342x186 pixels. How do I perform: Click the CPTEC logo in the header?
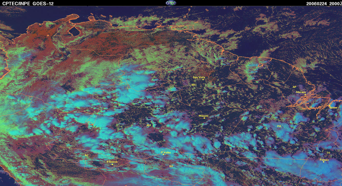(x=171, y=3)
